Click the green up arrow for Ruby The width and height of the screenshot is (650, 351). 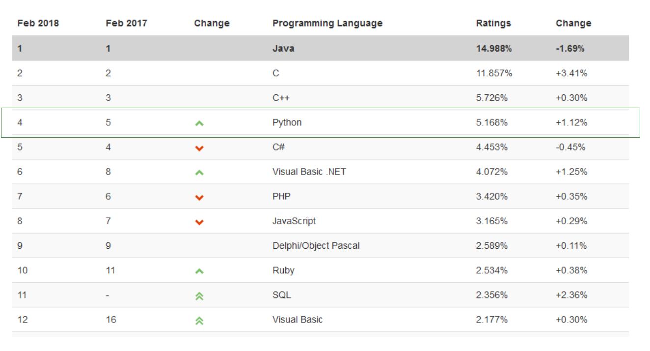coord(199,271)
